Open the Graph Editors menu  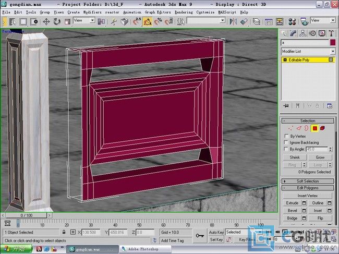coord(158,13)
